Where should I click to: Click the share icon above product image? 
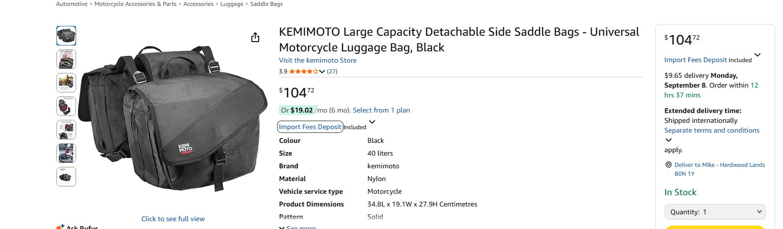[255, 38]
